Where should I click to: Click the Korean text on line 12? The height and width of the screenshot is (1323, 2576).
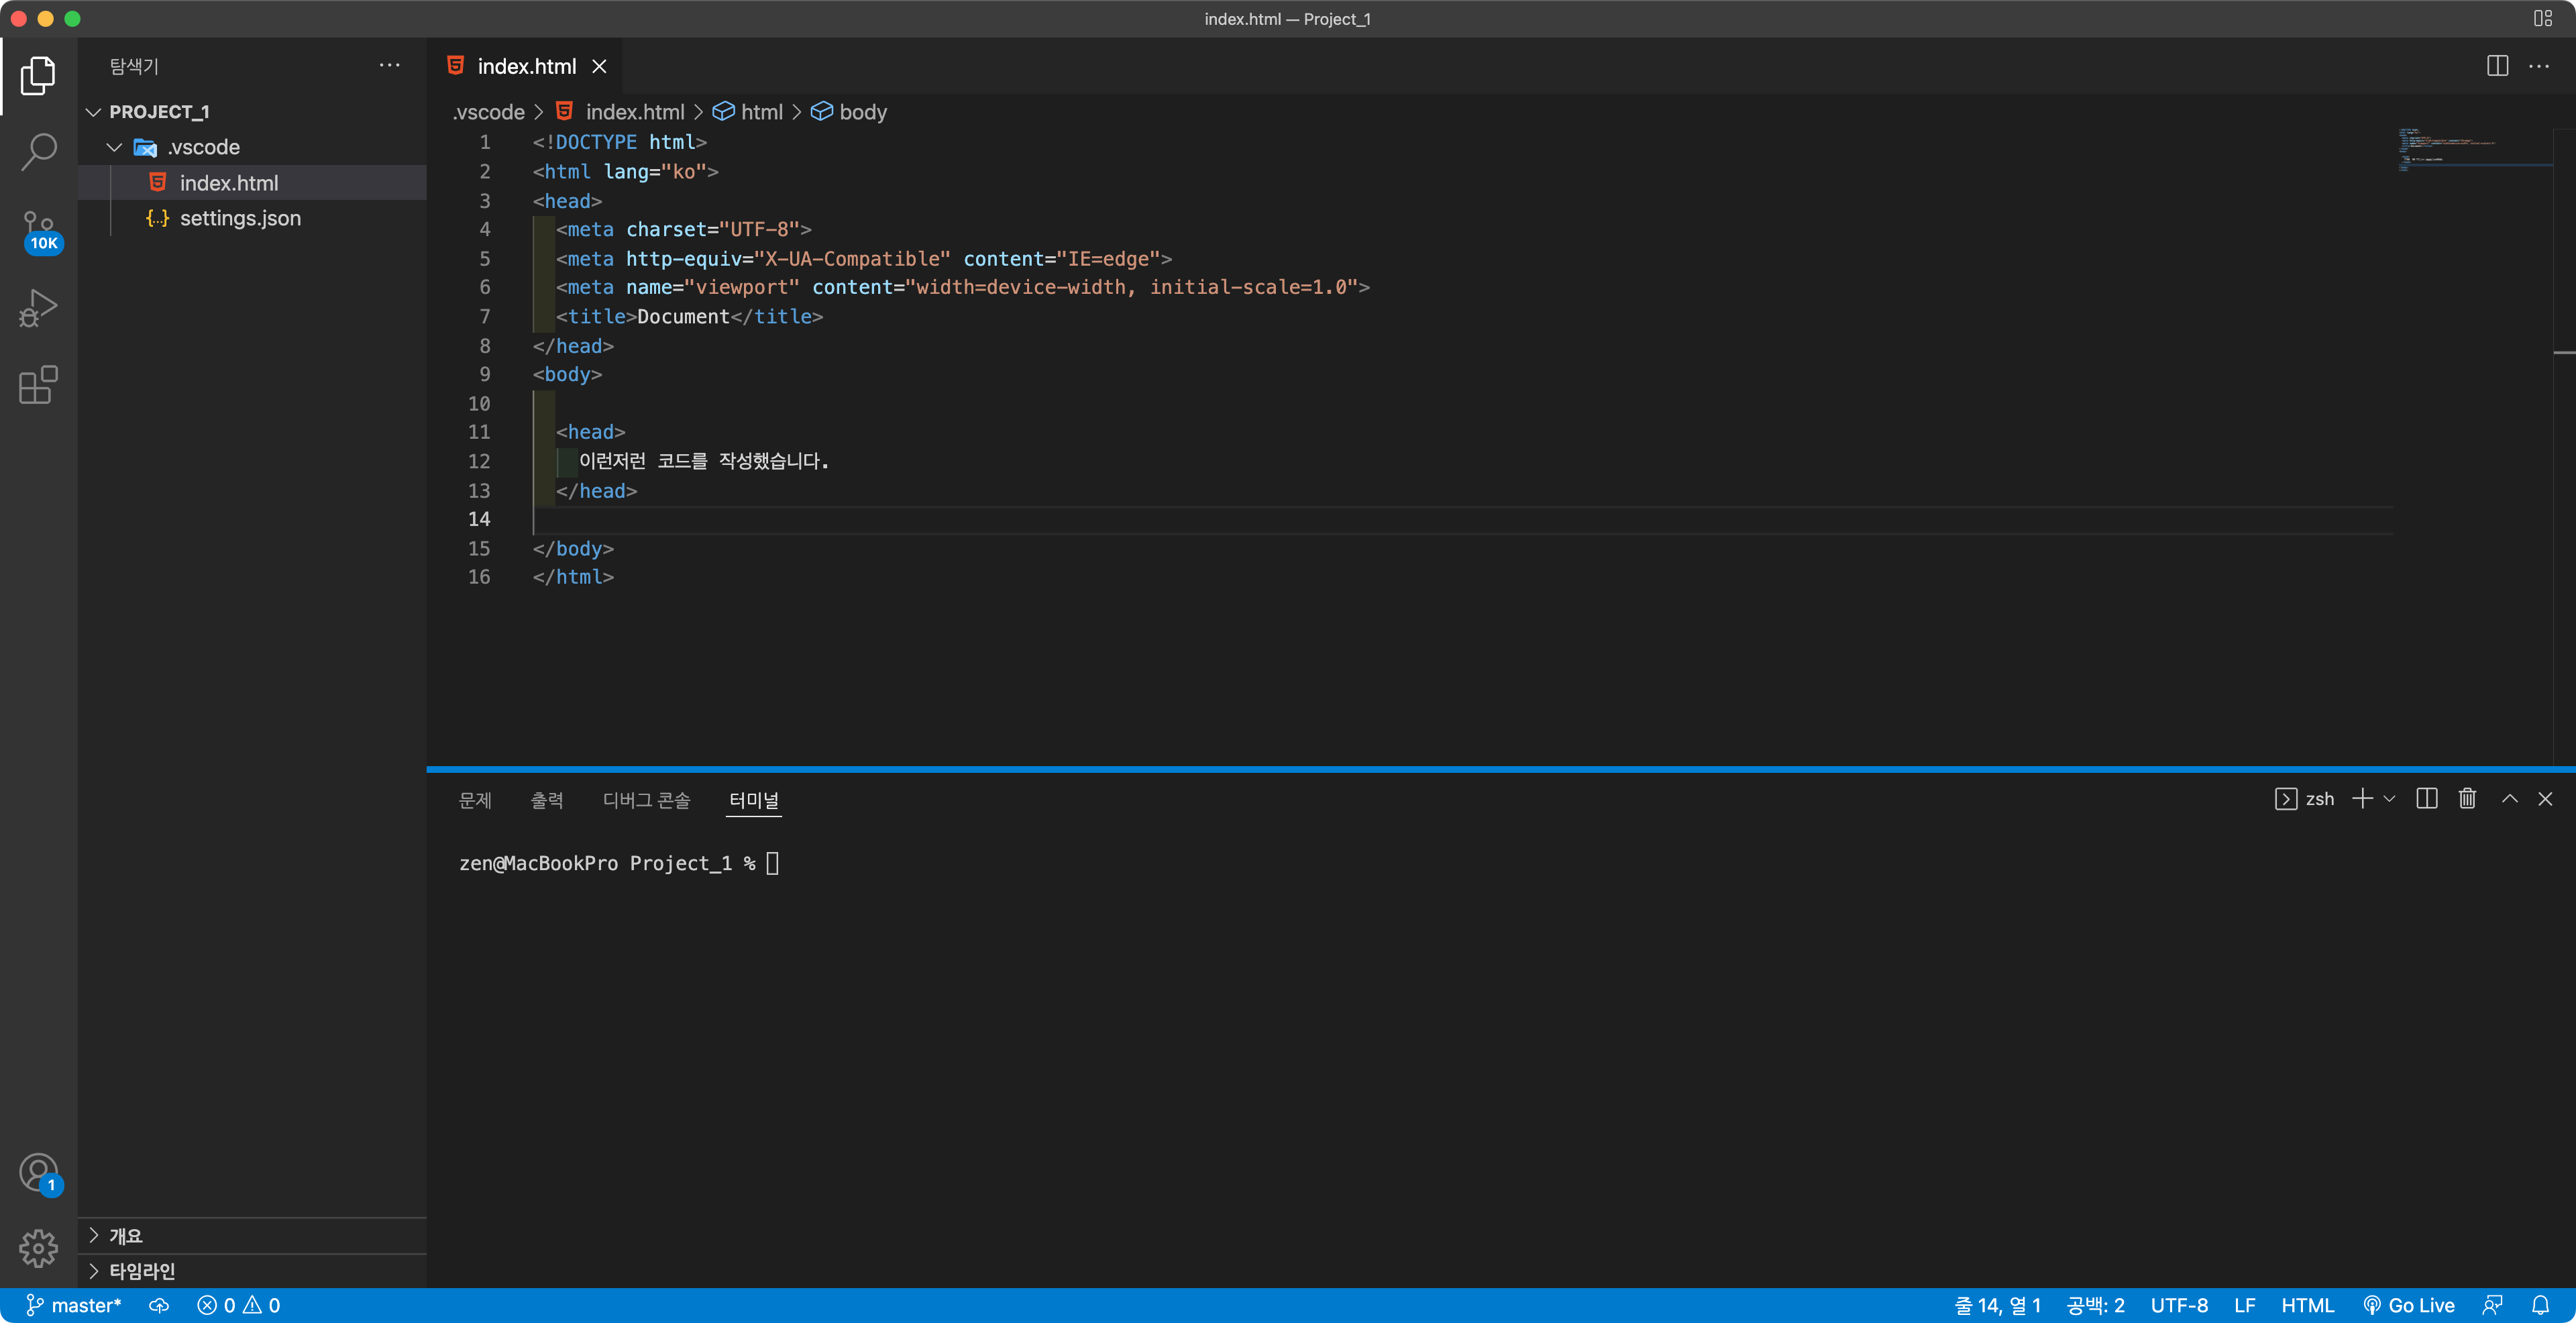(704, 461)
